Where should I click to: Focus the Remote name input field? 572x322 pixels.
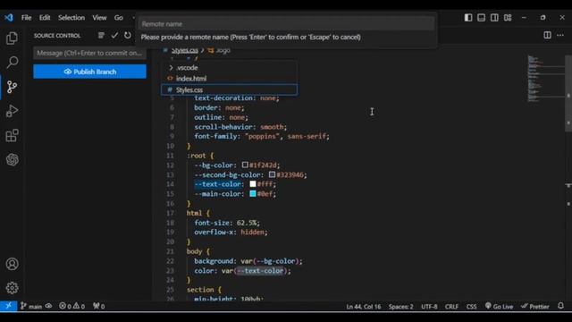pyautogui.click(x=286, y=24)
